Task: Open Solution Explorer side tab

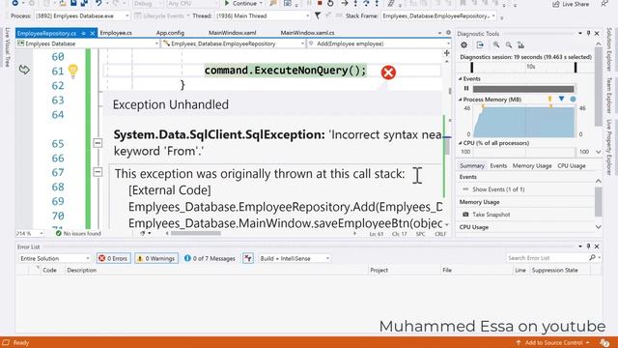Action: coord(609,49)
